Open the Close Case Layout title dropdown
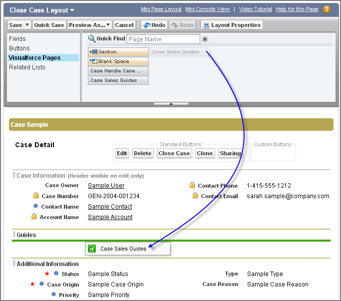The image size is (341, 301). point(72,10)
